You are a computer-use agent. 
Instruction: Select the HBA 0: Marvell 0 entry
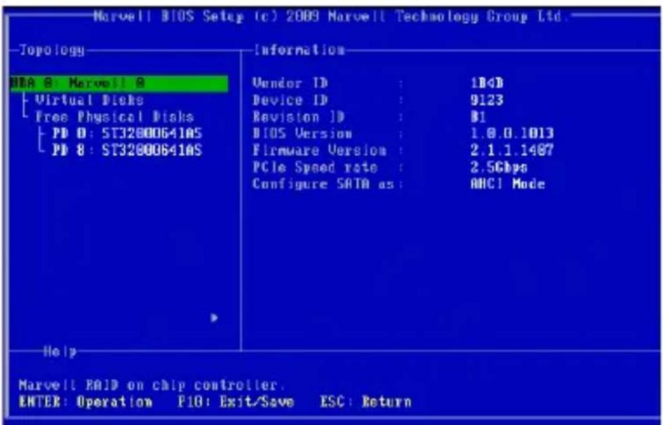[x=119, y=83]
